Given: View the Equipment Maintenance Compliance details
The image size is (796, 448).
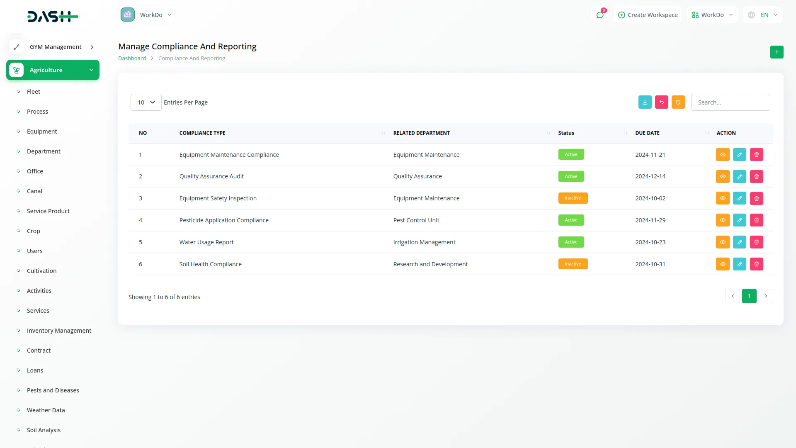Looking at the screenshot, I should (x=722, y=155).
